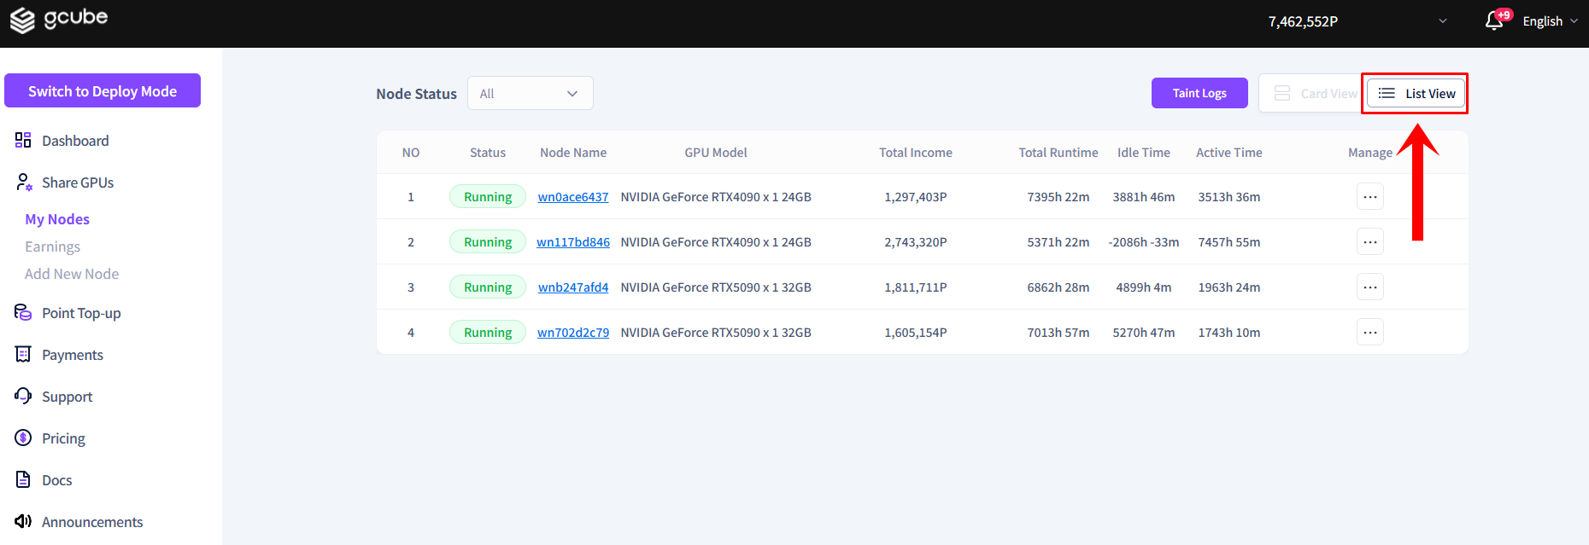Click the 7,462,552P balance text

[x=1303, y=21]
